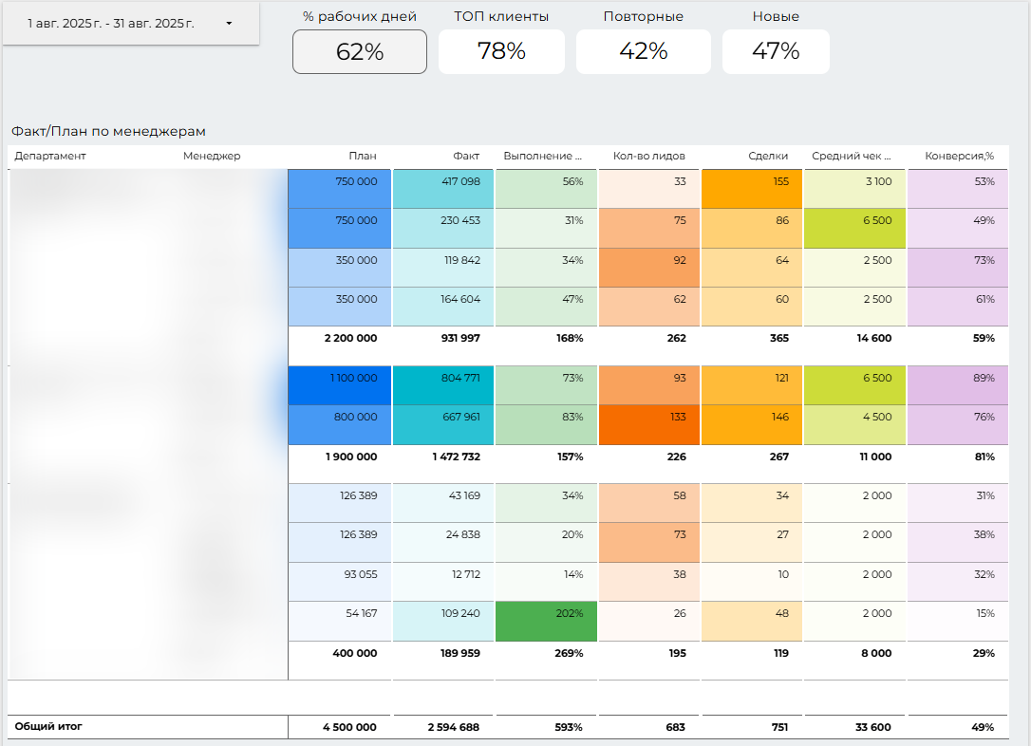Click the Новые 47% scorecard
The width and height of the screenshot is (1031, 746).
776,51
